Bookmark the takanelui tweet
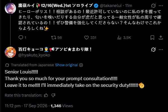This screenshot has height=112, width=168. (152, 37)
